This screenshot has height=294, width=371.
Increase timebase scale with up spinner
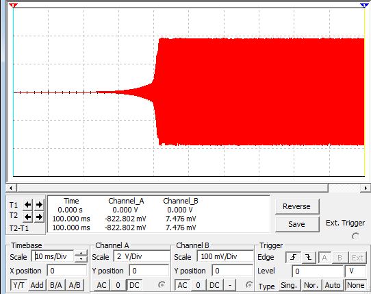[81, 254]
